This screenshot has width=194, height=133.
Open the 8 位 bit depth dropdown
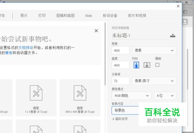(x=165, y=95)
